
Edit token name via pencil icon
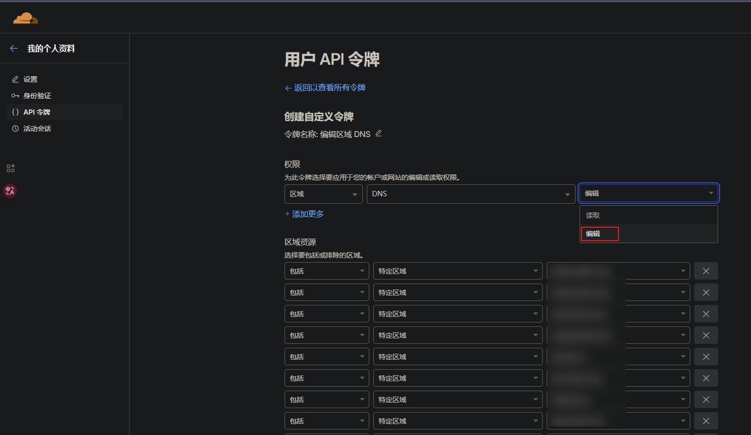379,134
